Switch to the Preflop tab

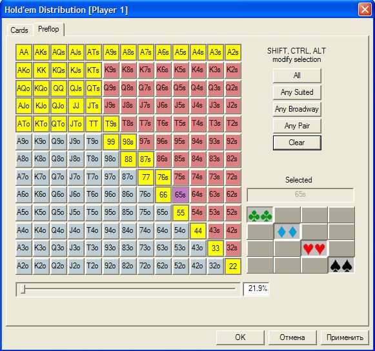pyautogui.click(x=48, y=29)
